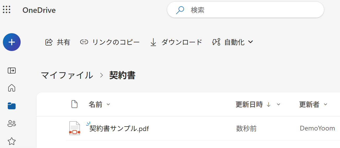Navigate to マイファイル breadcrumb
340x148 pixels.
point(67,75)
